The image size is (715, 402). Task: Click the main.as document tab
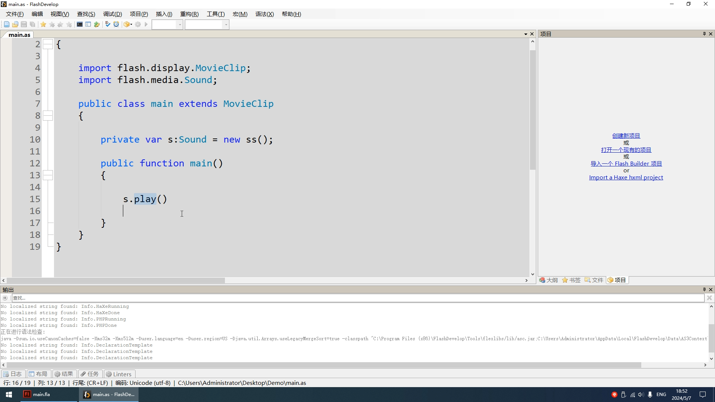(19, 35)
